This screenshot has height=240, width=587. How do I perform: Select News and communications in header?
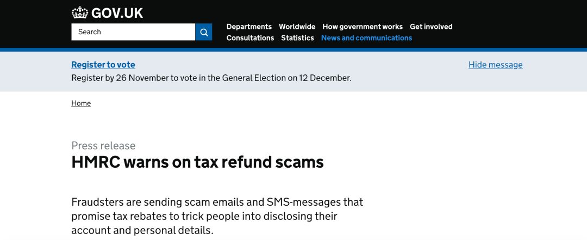[366, 38]
